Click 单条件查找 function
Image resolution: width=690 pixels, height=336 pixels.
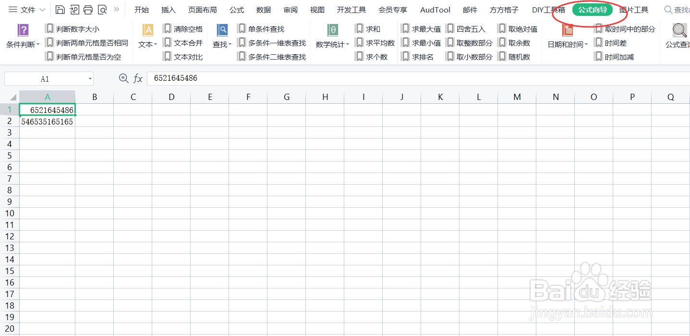pos(261,29)
